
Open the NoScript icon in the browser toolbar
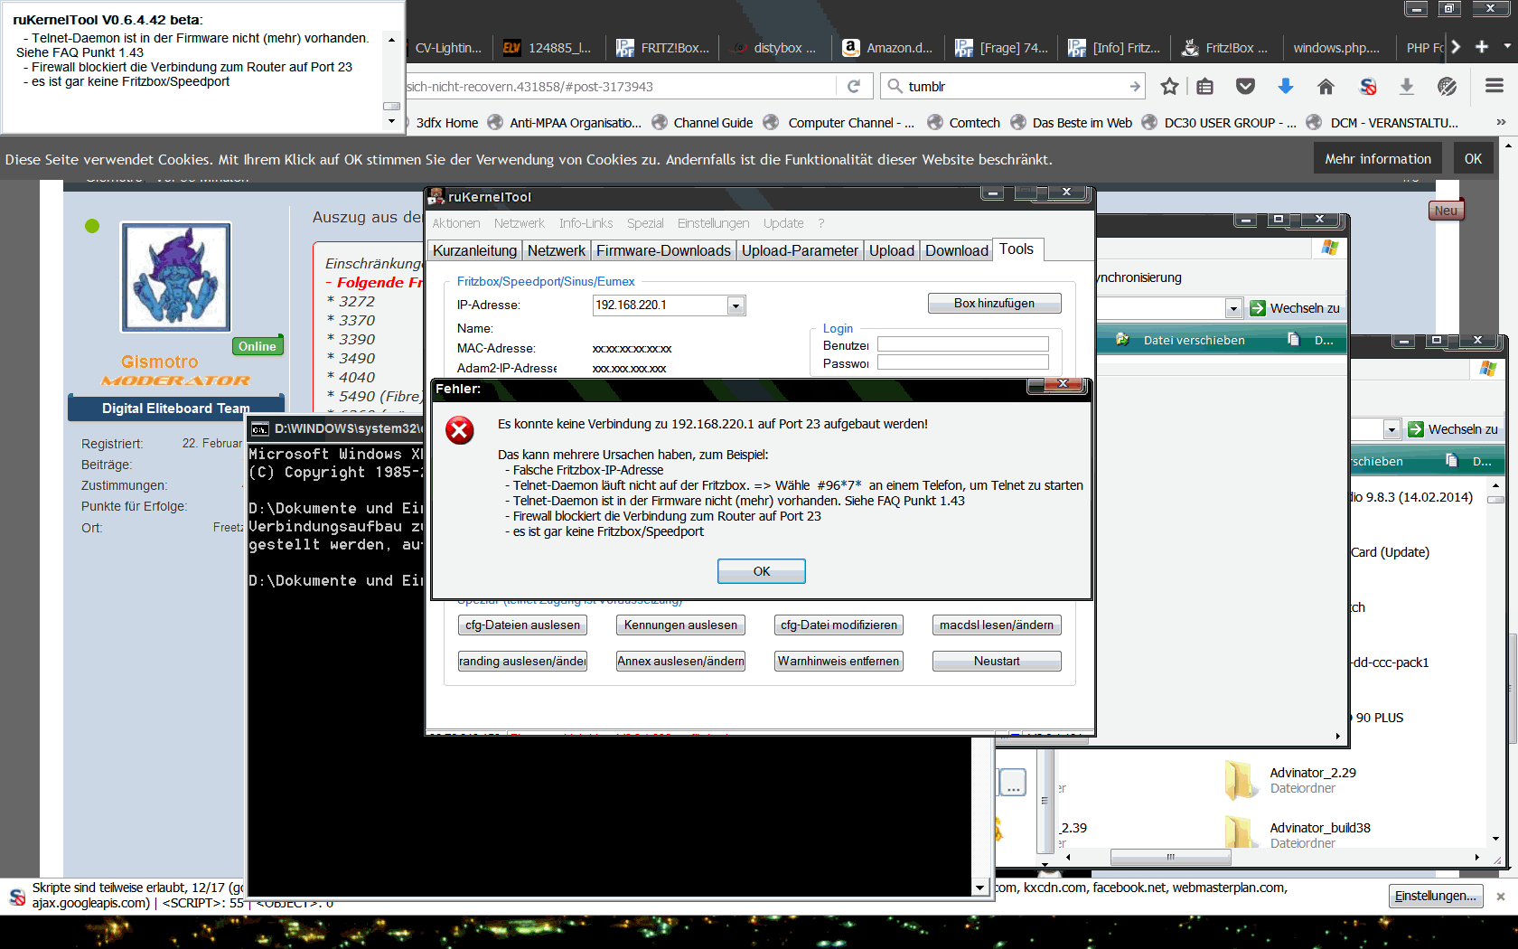point(1367,87)
